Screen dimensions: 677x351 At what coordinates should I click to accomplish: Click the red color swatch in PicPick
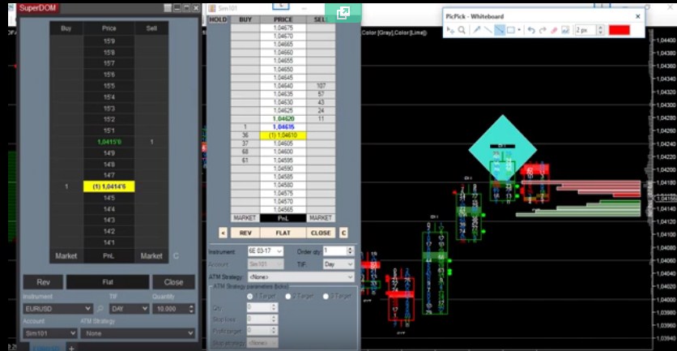619,30
